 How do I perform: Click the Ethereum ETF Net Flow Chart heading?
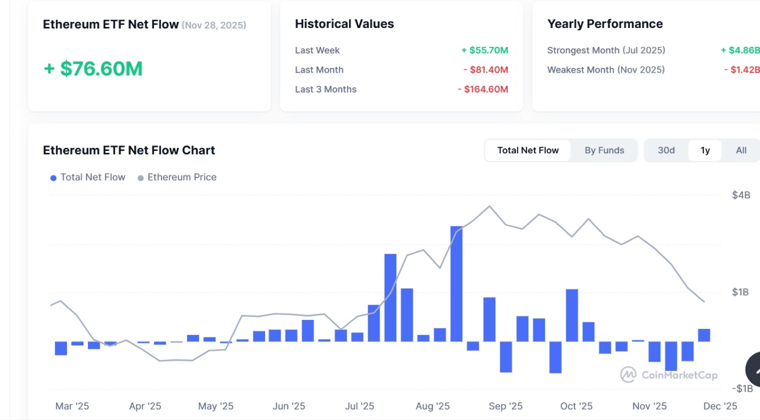click(129, 150)
